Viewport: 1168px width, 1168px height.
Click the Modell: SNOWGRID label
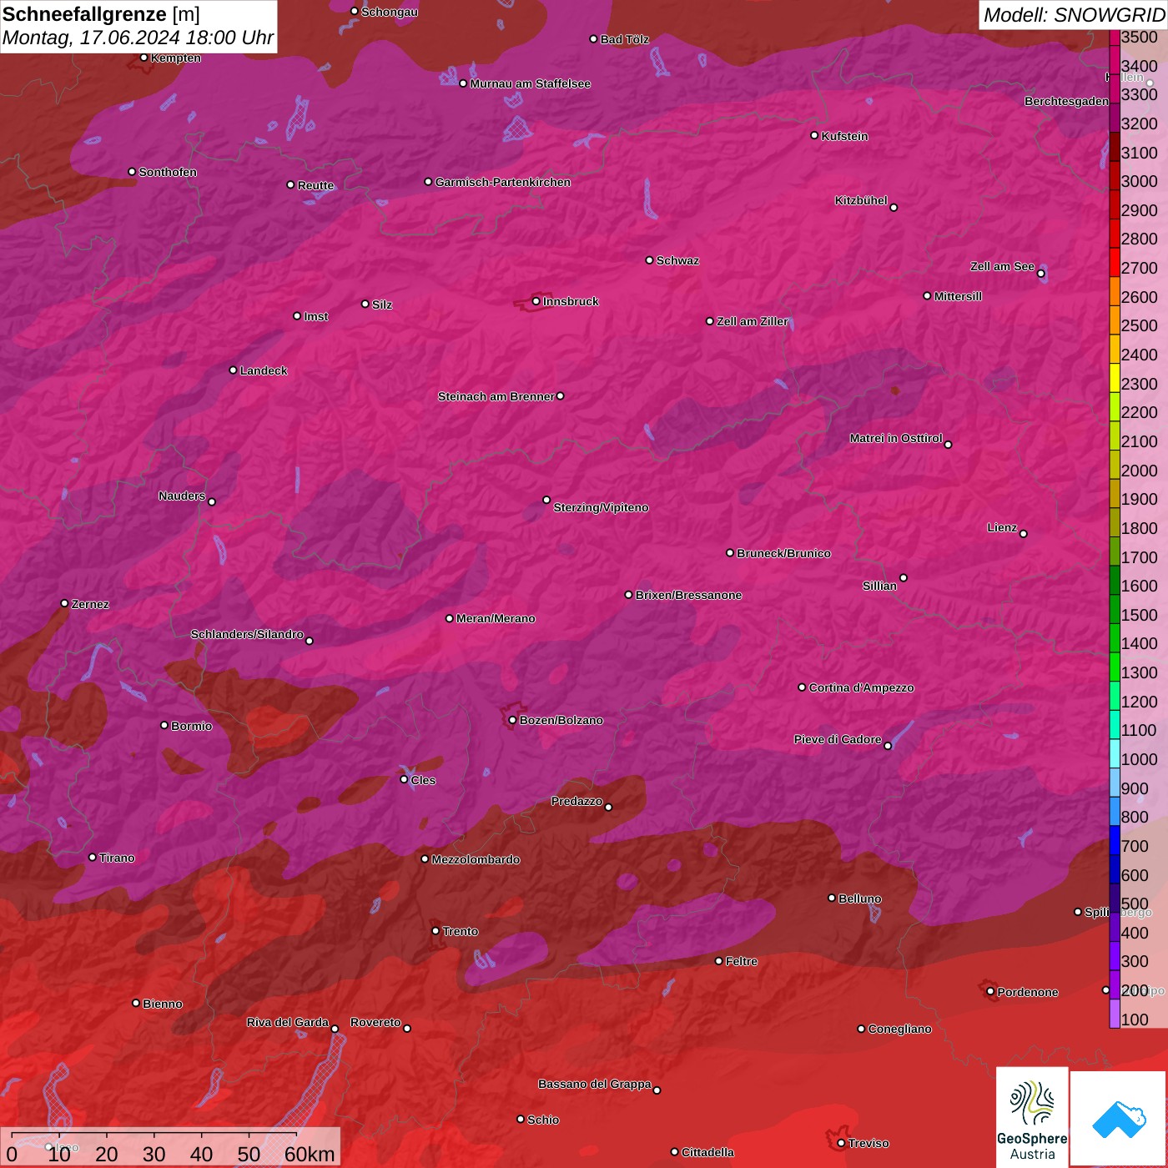point(1074,15)
